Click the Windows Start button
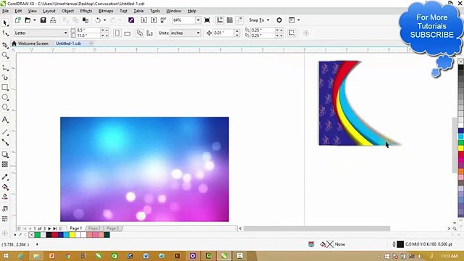The height and width of the screenshot is (261, 464). tap(6, 256)
